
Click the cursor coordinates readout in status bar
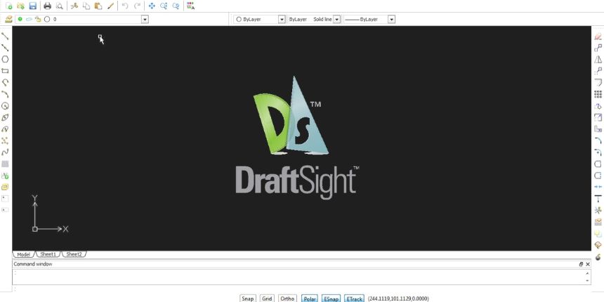pos(398,298)
